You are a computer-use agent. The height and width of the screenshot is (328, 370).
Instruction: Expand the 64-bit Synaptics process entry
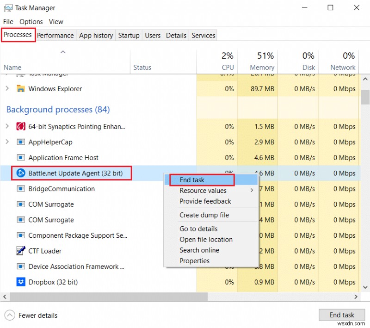(x=7, y=126)
